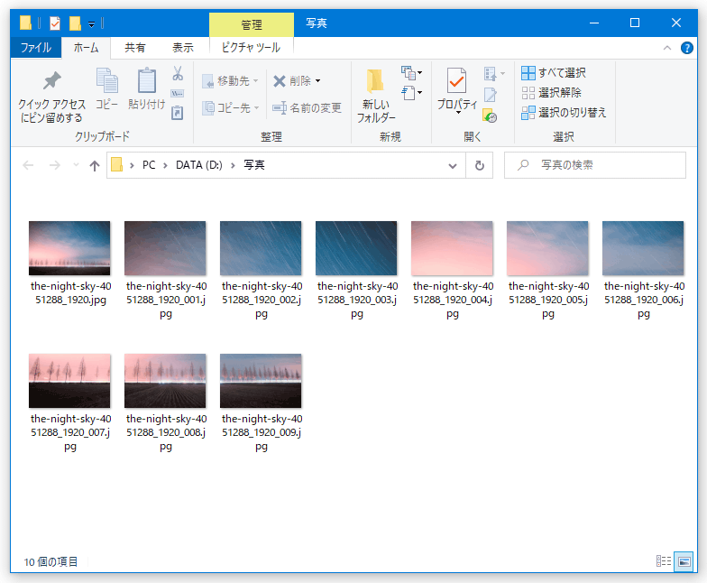
Task: Click the Copy path icon
Action: coord(177,94)
